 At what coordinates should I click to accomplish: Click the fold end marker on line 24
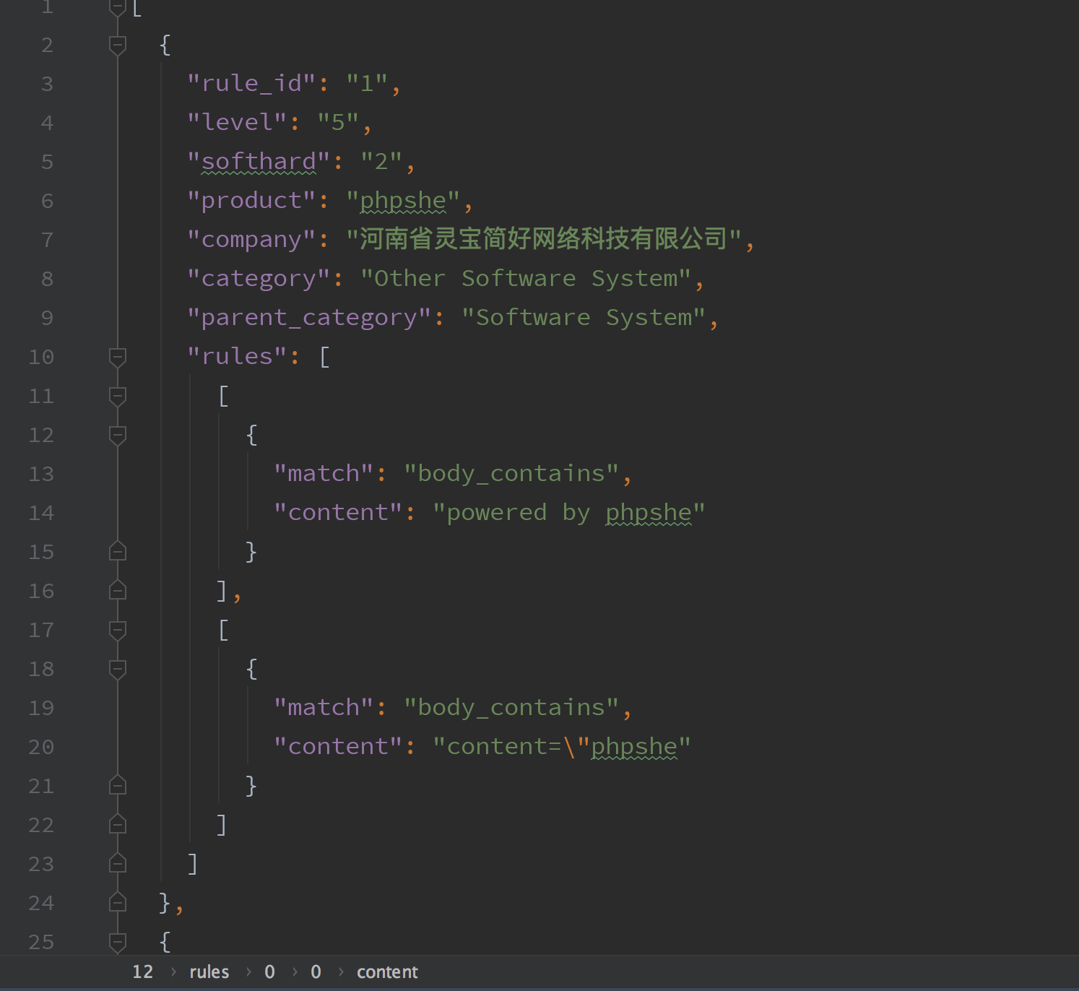pyautogui.click(x=118, y=903)
